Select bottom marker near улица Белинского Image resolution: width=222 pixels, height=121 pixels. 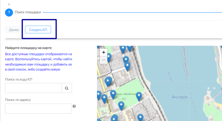pos(141,118)
